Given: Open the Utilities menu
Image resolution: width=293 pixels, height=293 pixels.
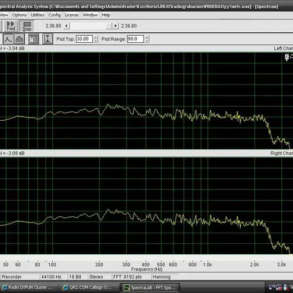Looking at the screenshot, I should (38, 15).
